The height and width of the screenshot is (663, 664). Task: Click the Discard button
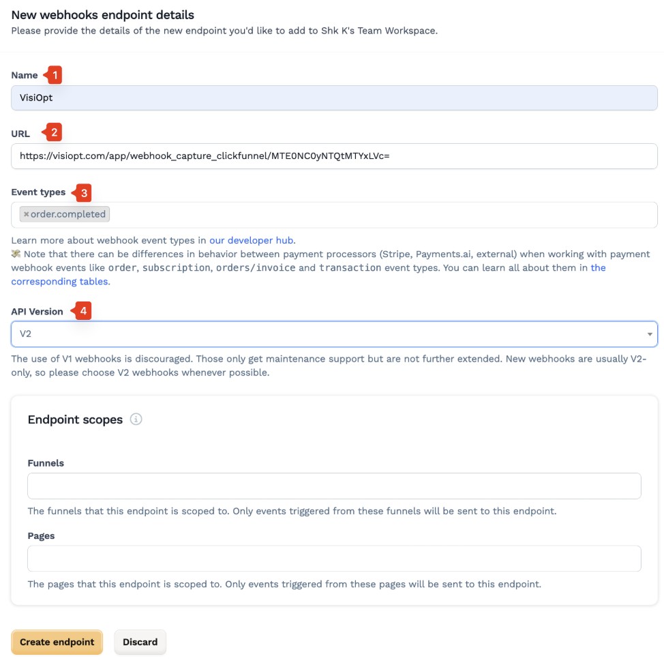click(x=140, y=643)
